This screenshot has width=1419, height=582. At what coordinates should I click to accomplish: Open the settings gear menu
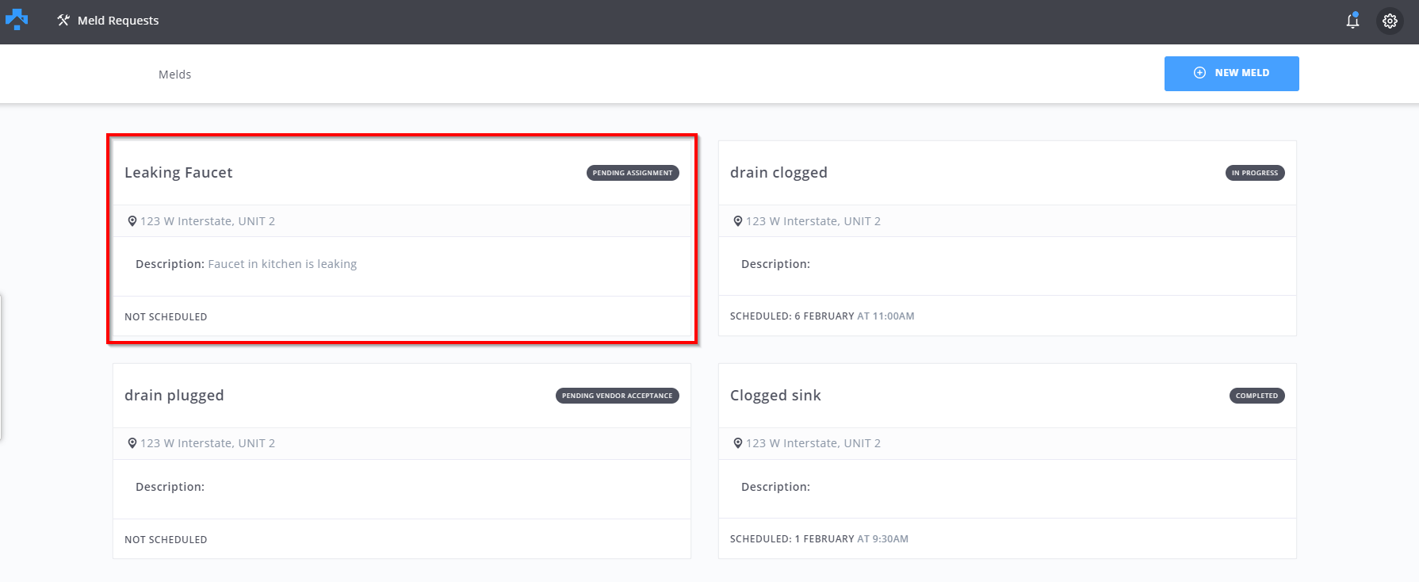(x=1390, y=21)
